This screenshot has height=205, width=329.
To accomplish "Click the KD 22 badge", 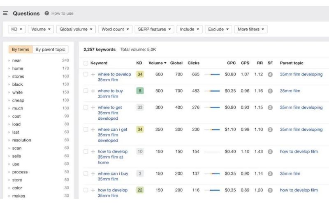I will [140, 190].
